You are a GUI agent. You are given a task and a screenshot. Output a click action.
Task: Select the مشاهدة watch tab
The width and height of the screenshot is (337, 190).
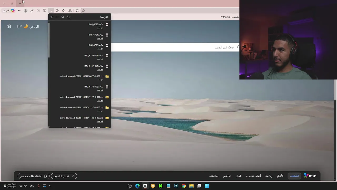coord(214,176)
